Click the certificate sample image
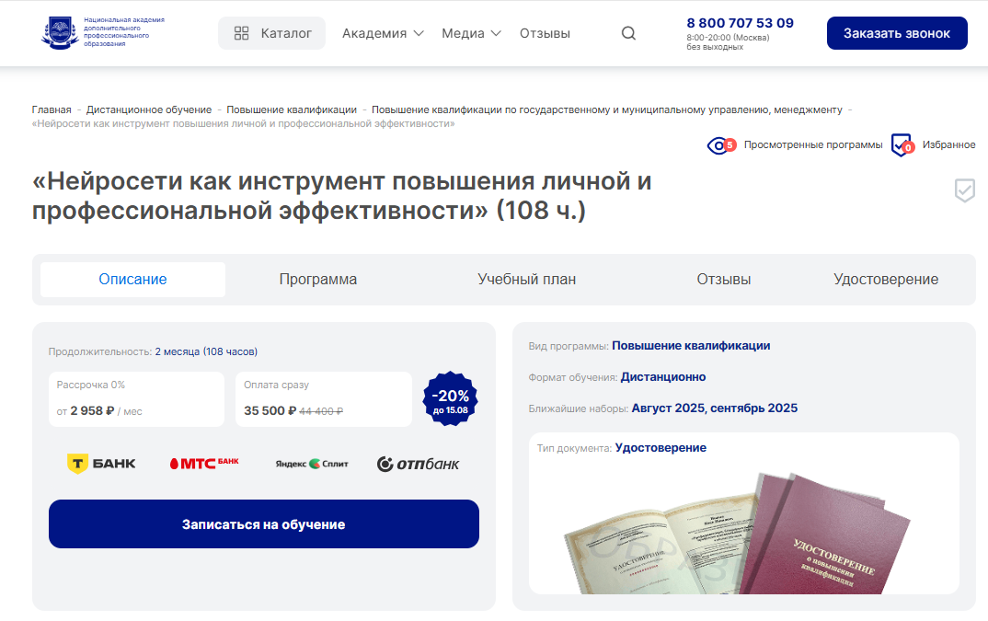This screenshot has height=621, width=988. [737, 534]
